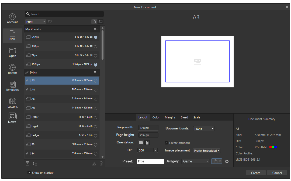Open the Document units dropdown
This screenshot has height=181, width=291.
(x=204, y=129)
